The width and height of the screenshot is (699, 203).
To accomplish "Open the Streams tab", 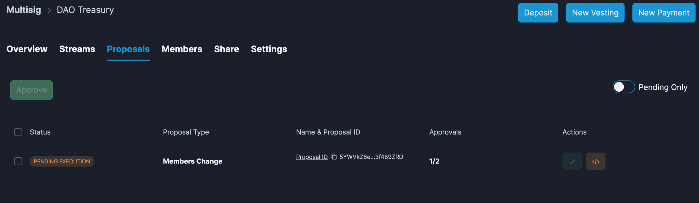I will [x=77, y=49].
